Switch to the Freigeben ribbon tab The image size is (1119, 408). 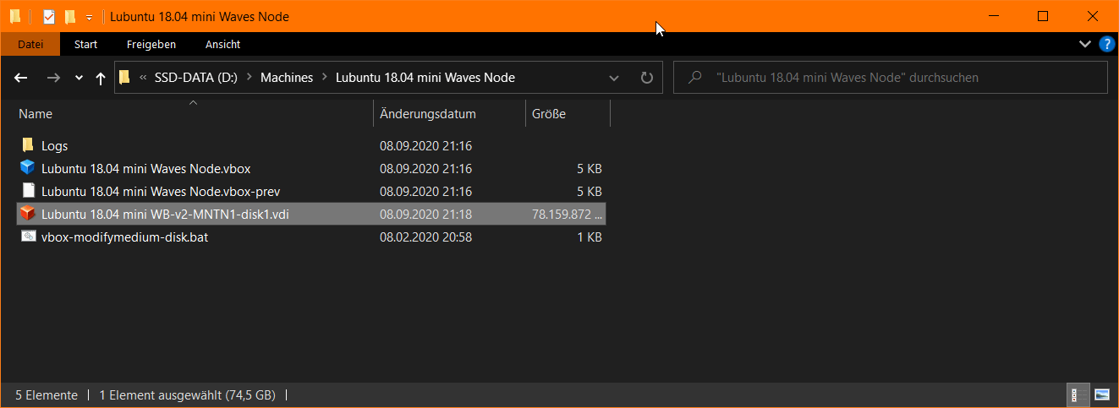pos(151,44)
